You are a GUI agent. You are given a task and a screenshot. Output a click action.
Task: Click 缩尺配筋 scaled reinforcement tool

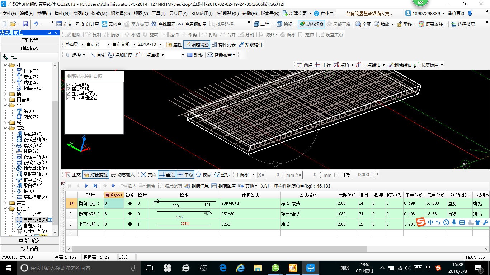(170, 186)
